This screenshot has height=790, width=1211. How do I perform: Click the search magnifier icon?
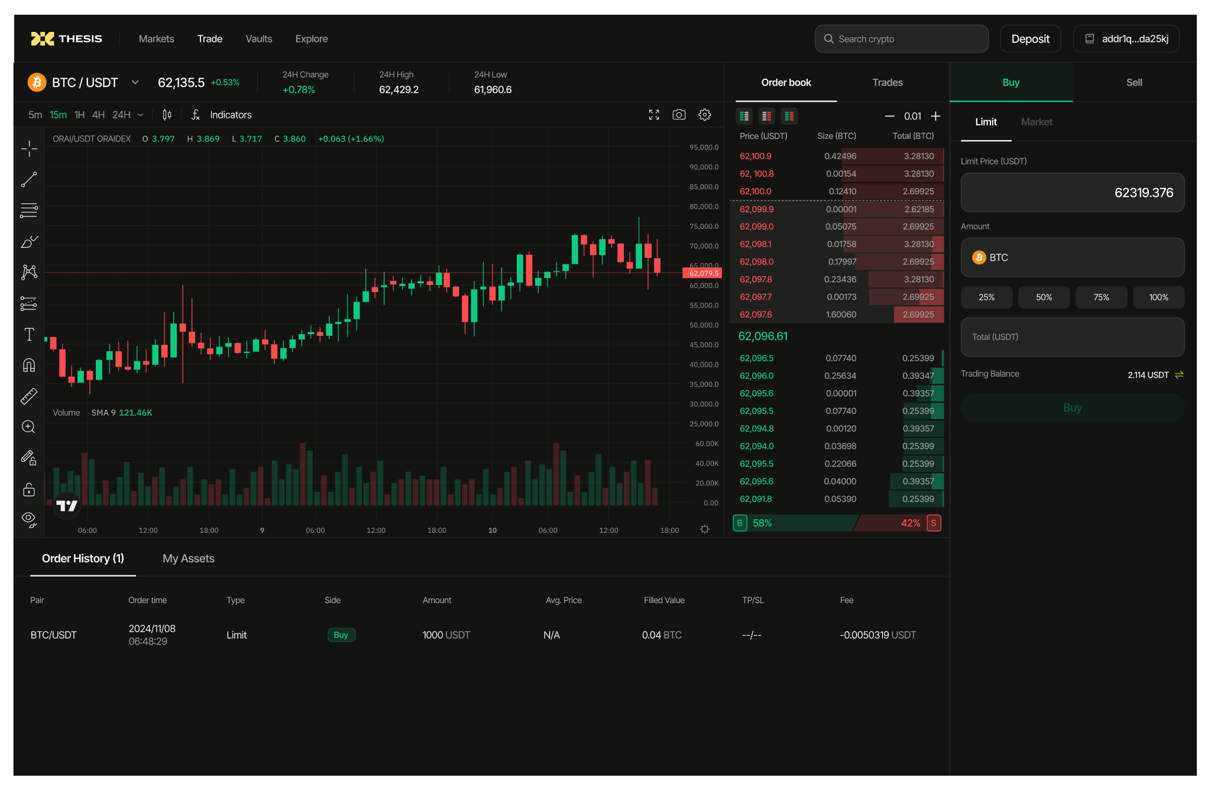829,39
